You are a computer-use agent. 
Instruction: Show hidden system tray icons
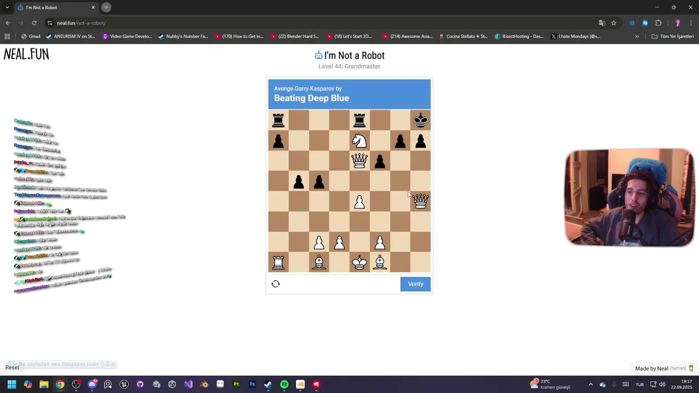(590, 384)
